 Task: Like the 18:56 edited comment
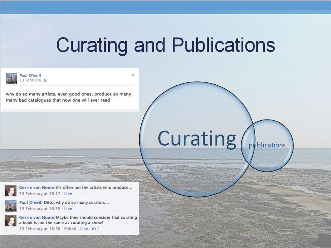[84, 229]
